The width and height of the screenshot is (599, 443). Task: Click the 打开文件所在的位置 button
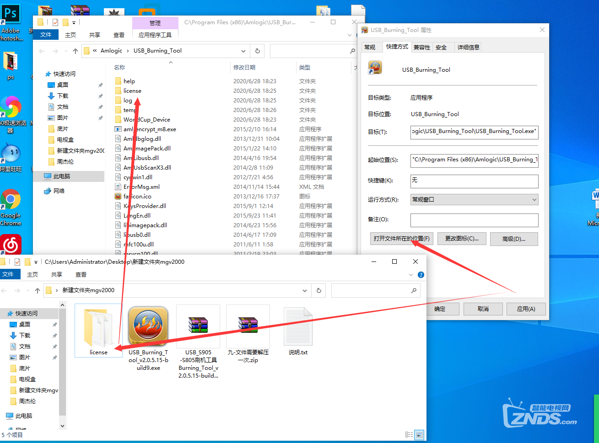[x=401, y=239]
